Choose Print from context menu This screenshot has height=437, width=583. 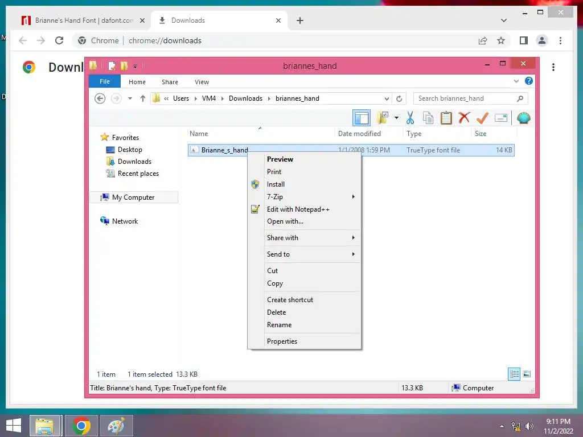coord(304,172)
